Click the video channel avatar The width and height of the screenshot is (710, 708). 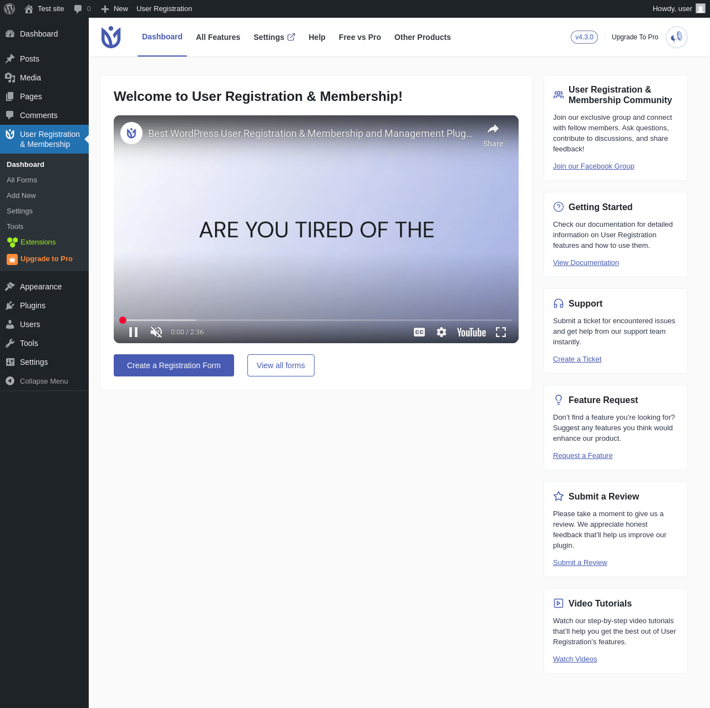(131, 133)
